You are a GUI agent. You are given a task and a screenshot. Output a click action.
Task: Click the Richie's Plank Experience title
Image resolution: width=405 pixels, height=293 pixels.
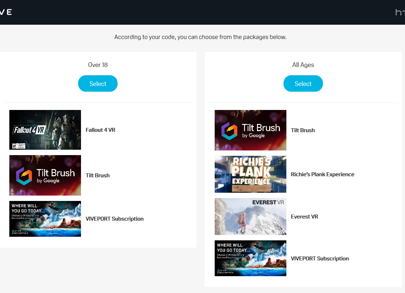[322, 174]
